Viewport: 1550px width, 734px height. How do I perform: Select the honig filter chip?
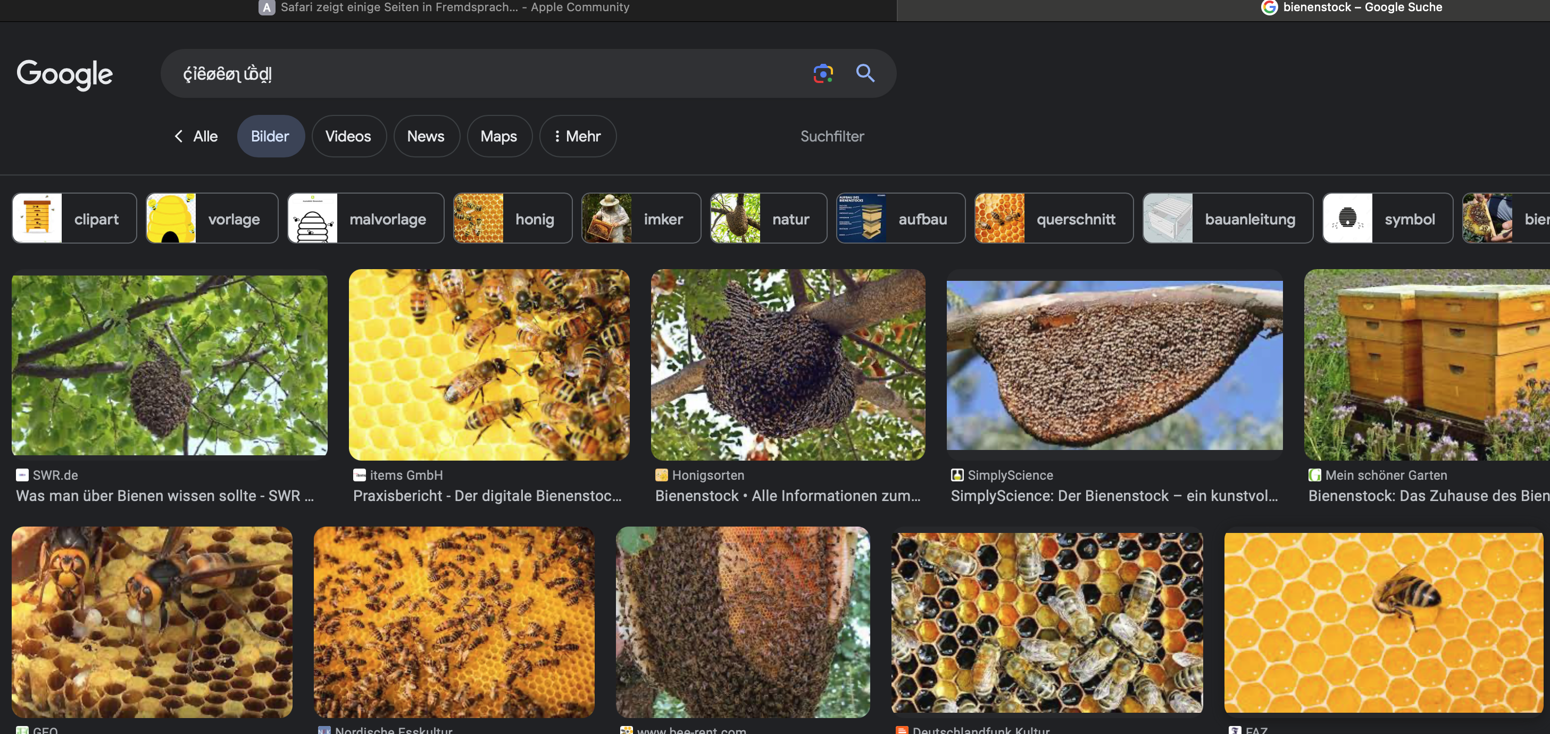[512, 219]
